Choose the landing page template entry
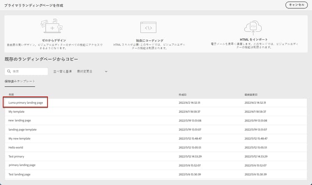Screen dimensions: 312x185 click(156, 129)
